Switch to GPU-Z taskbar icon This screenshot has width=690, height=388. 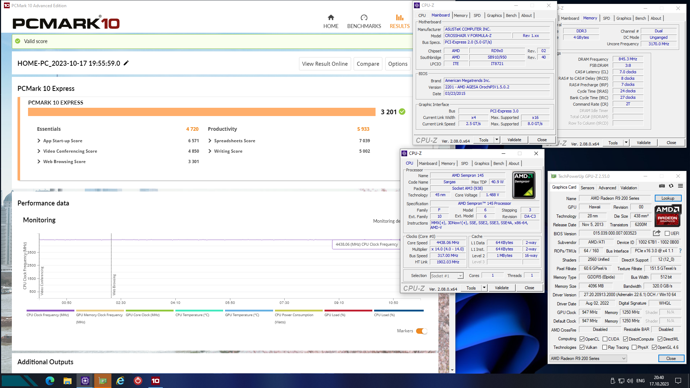point(103,381)
